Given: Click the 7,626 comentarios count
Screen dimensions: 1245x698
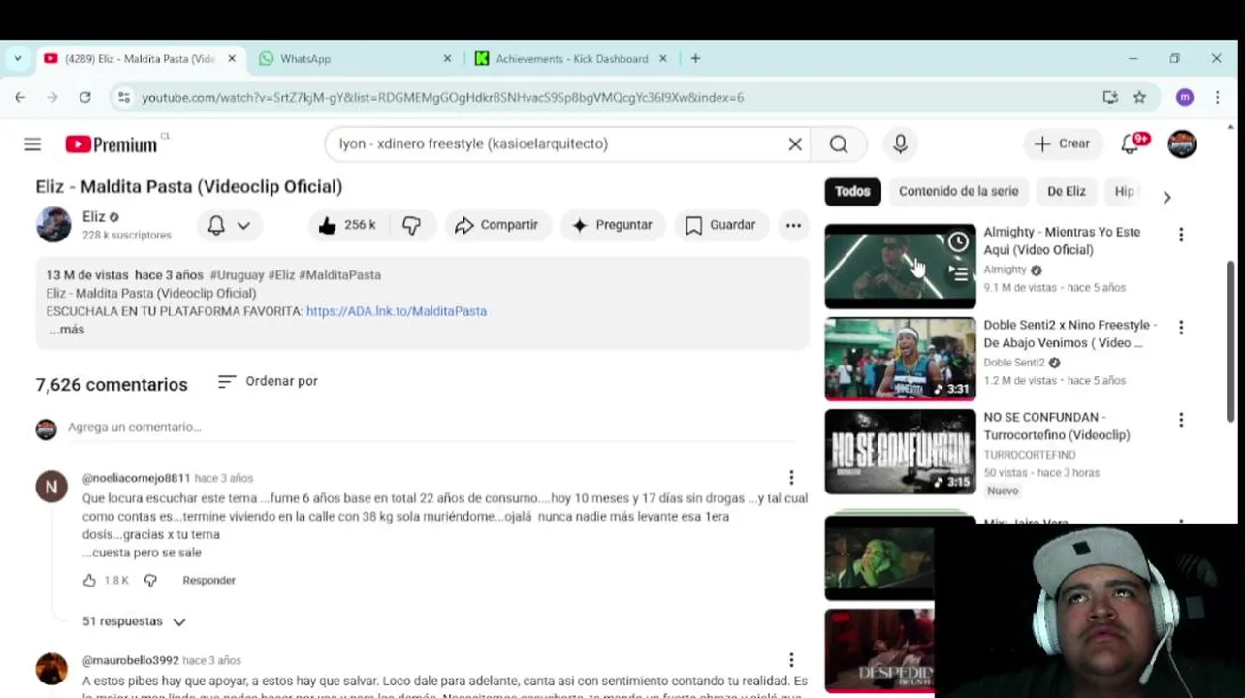Looking at the screenshot, I should (x=112, y=385).
